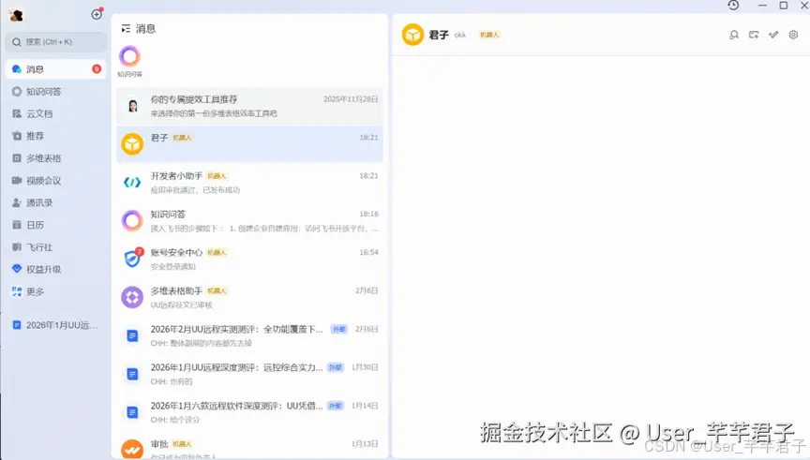Image resolution: width=810 pixels, height=460 pixels.
Task: Click the red unread badge on 消息
Action: [x=97, y=69]
